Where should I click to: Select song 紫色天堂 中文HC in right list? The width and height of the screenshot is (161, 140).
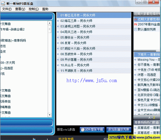point(147,100)
